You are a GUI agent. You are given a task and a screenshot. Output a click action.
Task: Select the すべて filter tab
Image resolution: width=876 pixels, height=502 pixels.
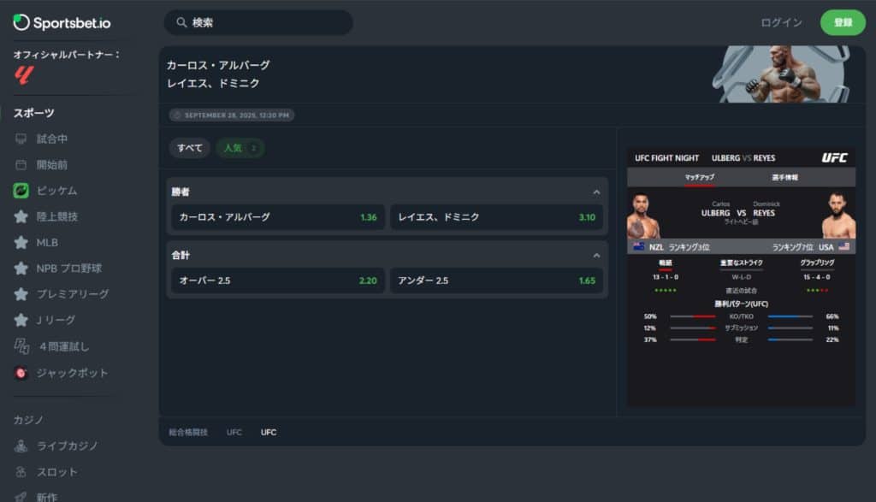189,148
